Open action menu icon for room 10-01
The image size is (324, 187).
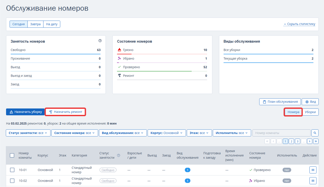pyautogui.click(x=313, y=170)
